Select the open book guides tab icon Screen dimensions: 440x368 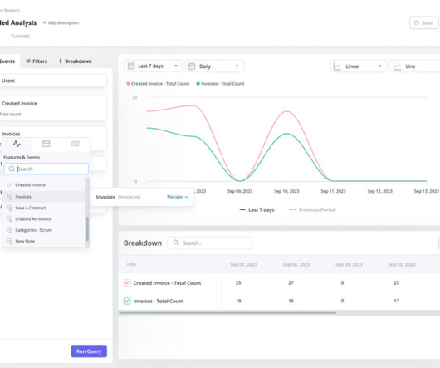coord(76,144)
